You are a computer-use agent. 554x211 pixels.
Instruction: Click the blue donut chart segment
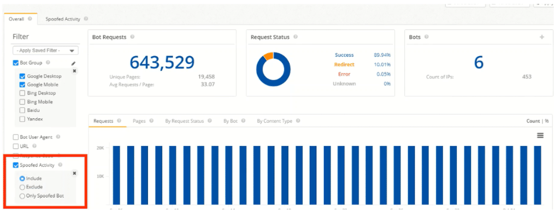click(274, 83)
